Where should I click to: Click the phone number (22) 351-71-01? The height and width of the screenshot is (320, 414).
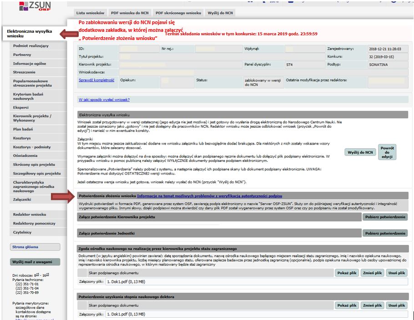click(27, 284)
